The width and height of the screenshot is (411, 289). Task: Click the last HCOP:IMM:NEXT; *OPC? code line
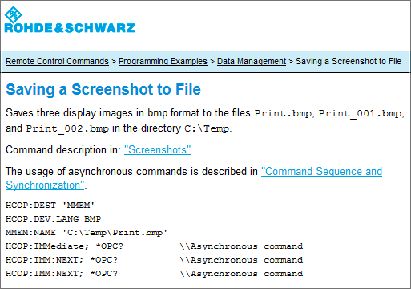click(62, 274)
